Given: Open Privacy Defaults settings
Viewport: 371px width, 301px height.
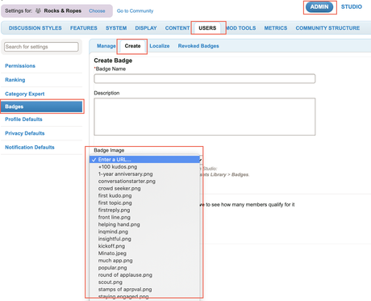Looking at the screenshot, I should 25,133.
